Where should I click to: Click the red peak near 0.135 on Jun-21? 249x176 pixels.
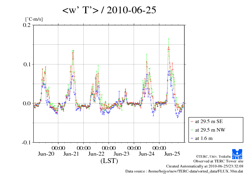pos(73,51)
